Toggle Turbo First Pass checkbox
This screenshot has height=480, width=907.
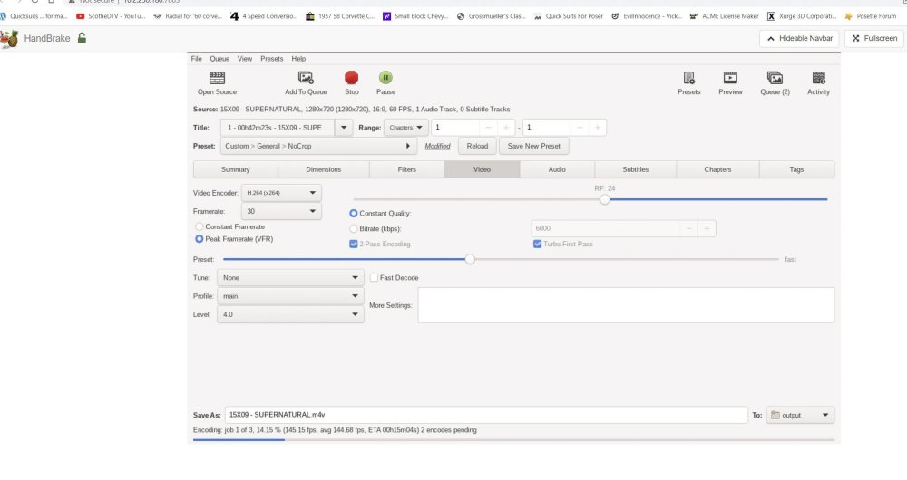pyautogui.click(x=537, y=244)
